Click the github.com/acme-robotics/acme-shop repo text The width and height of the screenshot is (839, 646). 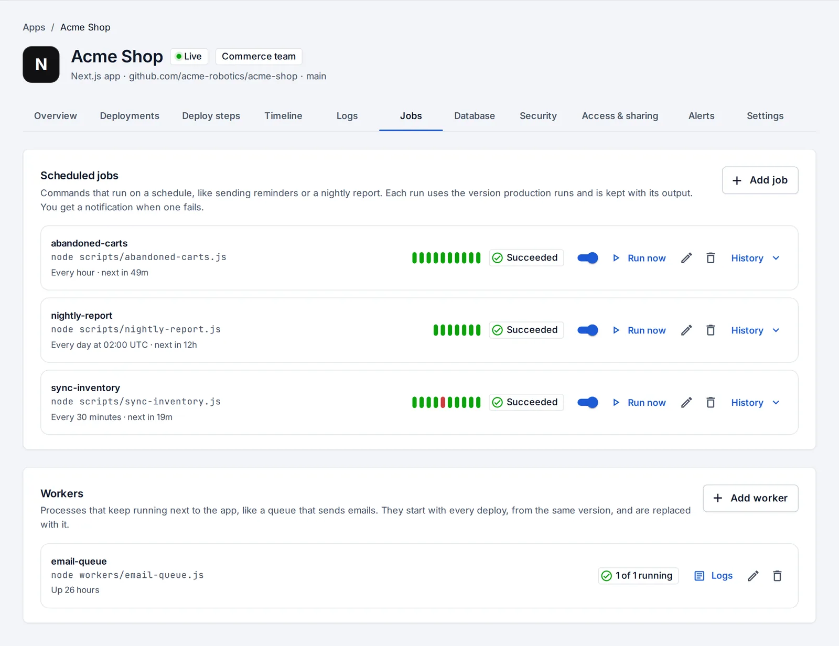click(213, 76)
